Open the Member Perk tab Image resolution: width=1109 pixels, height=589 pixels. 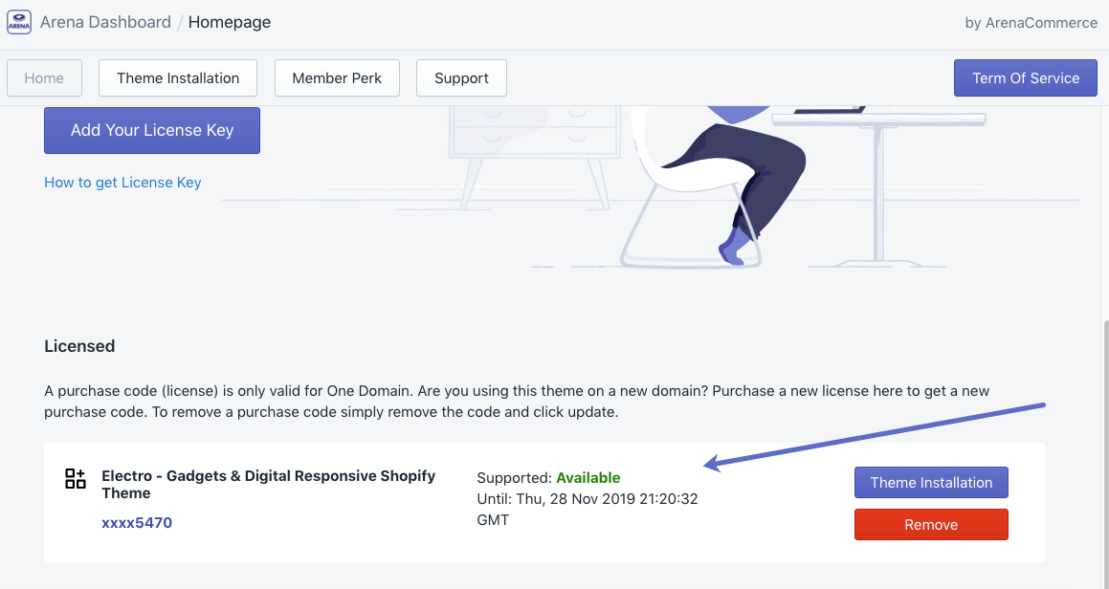(337, 77)
